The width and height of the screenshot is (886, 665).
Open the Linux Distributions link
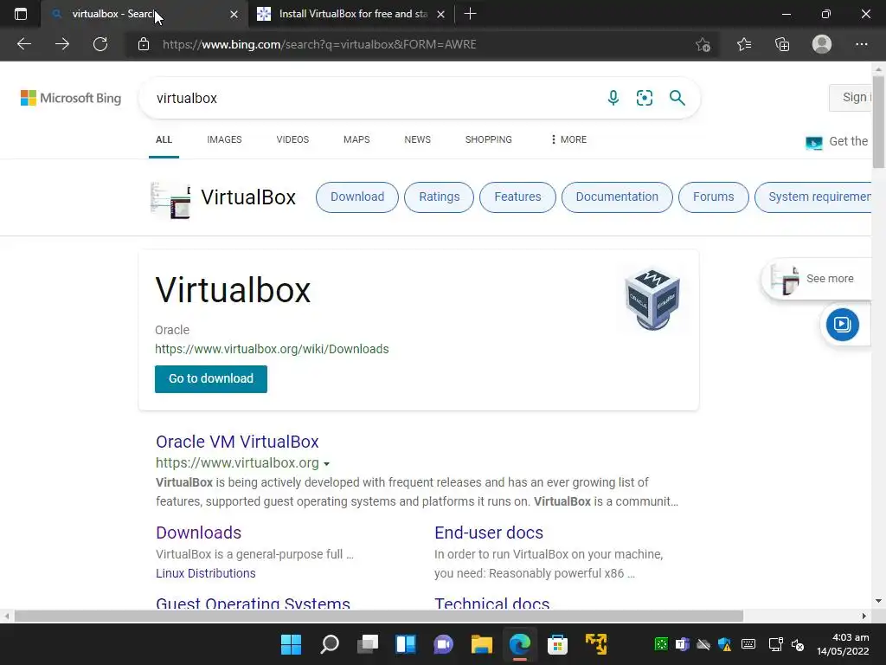pos(206,573)
